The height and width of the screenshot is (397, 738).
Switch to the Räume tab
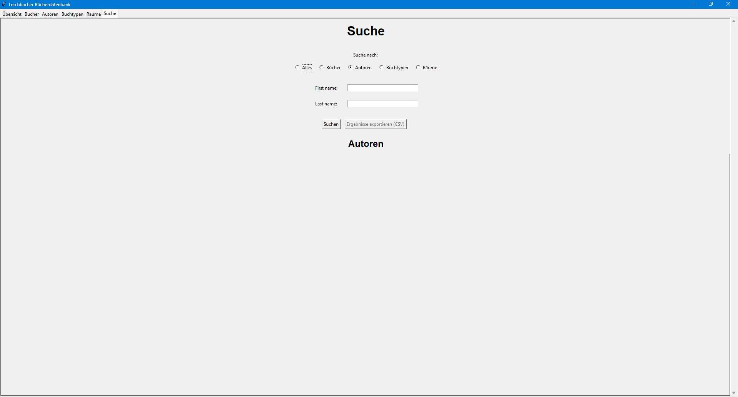click(x=93, y=14)
